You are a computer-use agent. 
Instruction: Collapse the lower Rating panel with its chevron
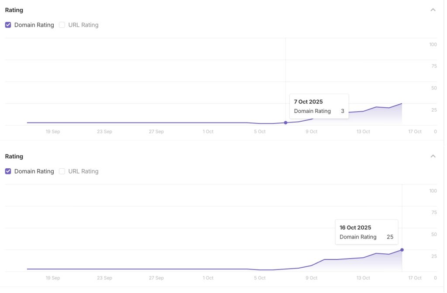tap(433, 156)
